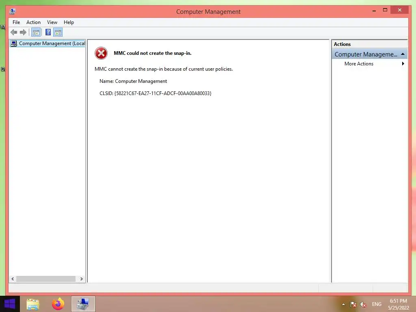Expand the More Actions submenu arrow
The height and width of the screenshot is (312, 416).
[403, 64]
